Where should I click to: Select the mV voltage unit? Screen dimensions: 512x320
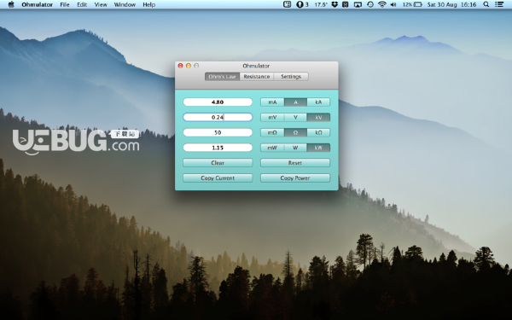click(x=272, y=117)
